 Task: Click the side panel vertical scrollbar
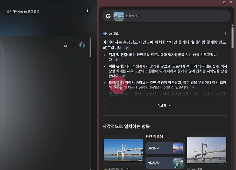(232, 38)
